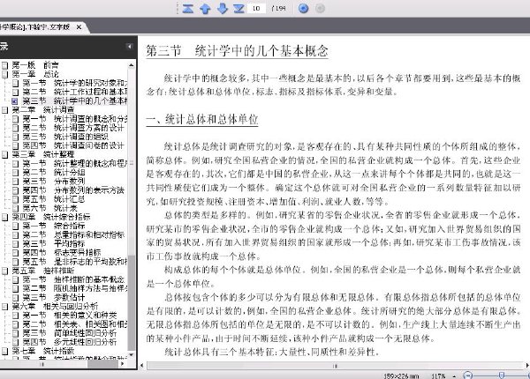Open bookmark 总量指标和相对指标
Screen dimensions: 530x379
tap(73, 234)
